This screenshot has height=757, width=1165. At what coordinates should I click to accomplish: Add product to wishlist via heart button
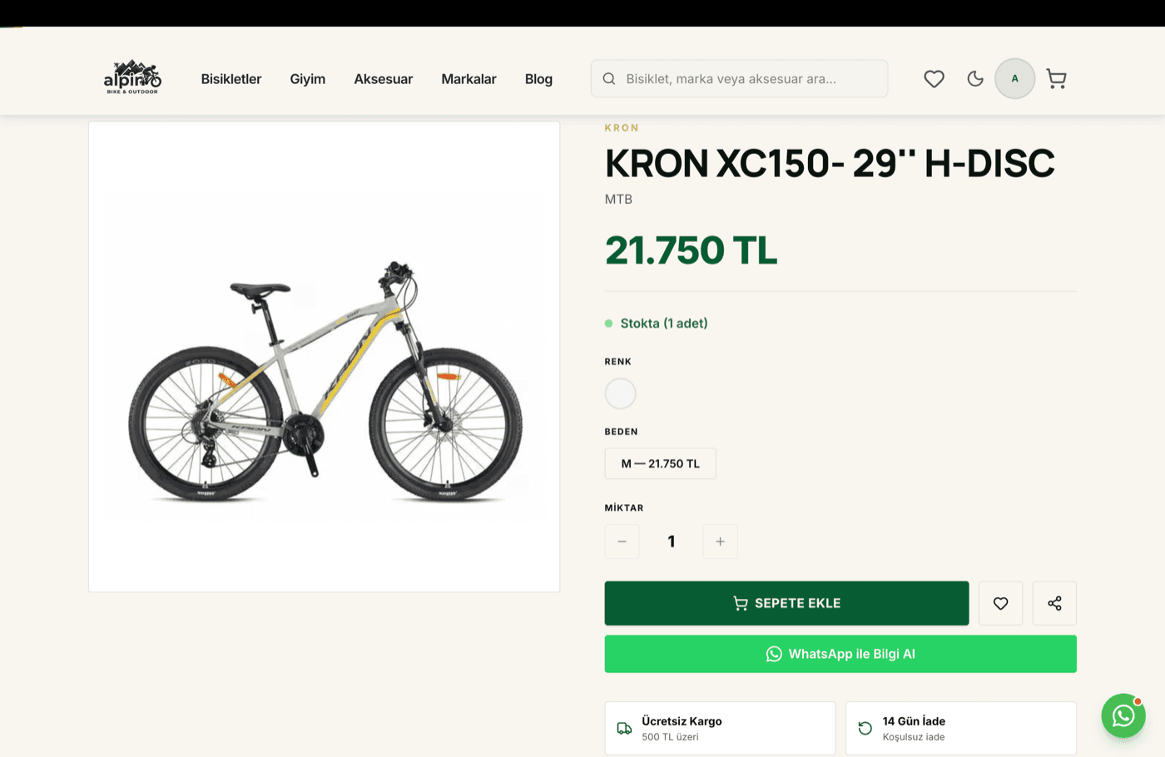(1001, 603)
